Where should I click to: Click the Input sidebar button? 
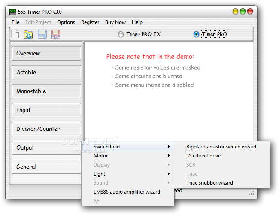tap(46, 110)
